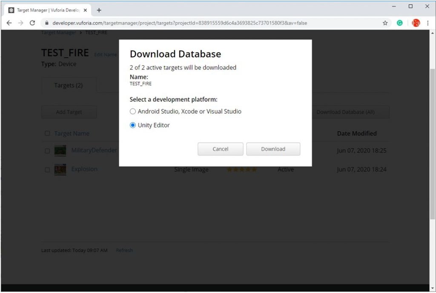
Task: Open the Grammarly extension icon
Action: click(399, 23)
